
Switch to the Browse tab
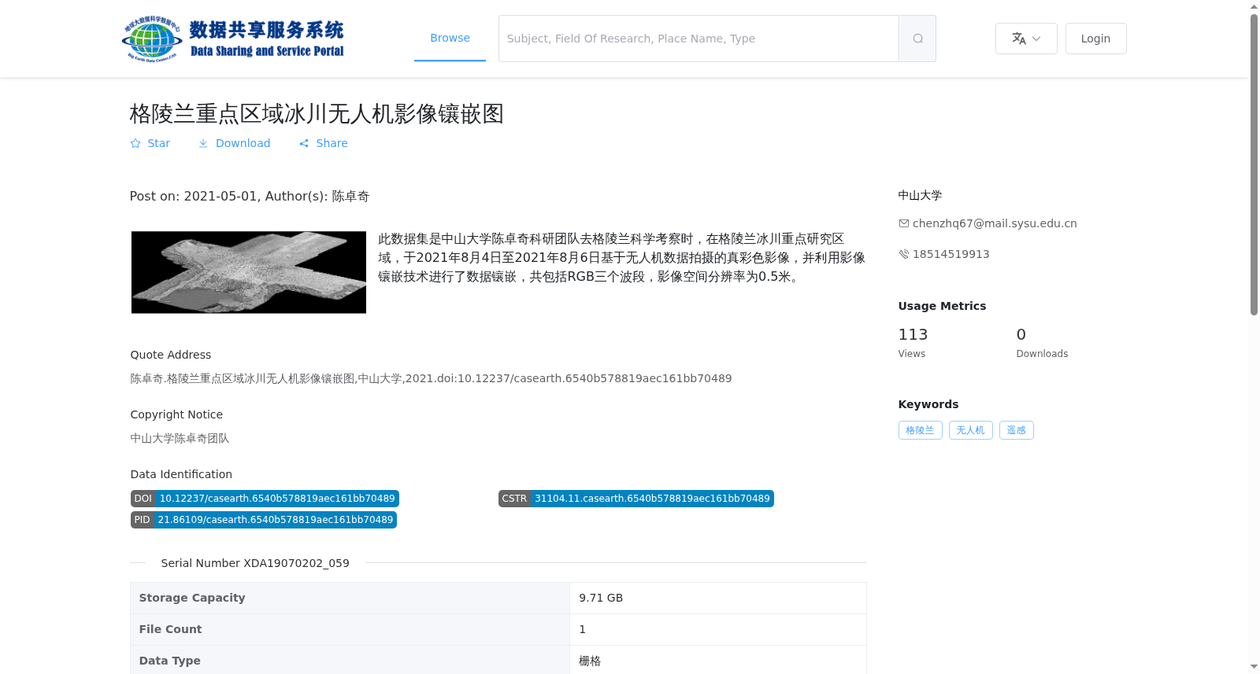(450, 38)
